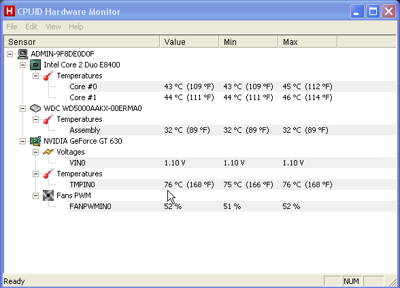Click the Min column header
Image resolution: width=400 pixels, height=288 pixels.
tap(249, 42)
